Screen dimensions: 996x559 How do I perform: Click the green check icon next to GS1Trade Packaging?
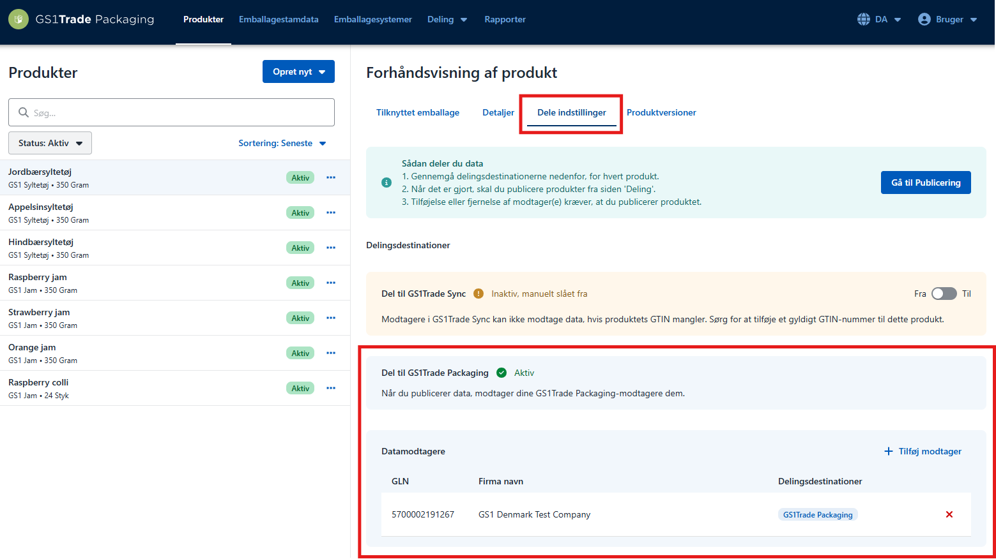(x=502, y=373)
